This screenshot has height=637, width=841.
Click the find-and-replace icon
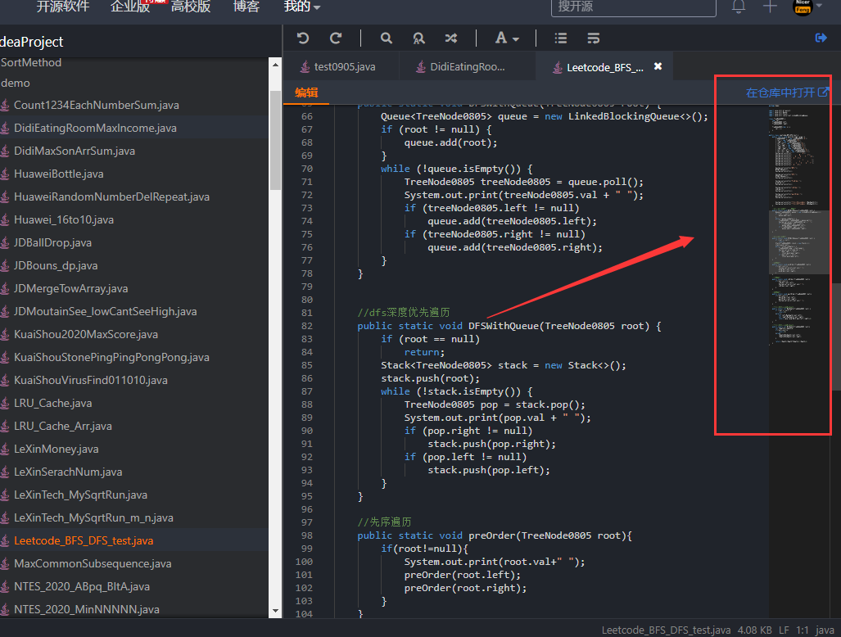[x=418, y=38]
